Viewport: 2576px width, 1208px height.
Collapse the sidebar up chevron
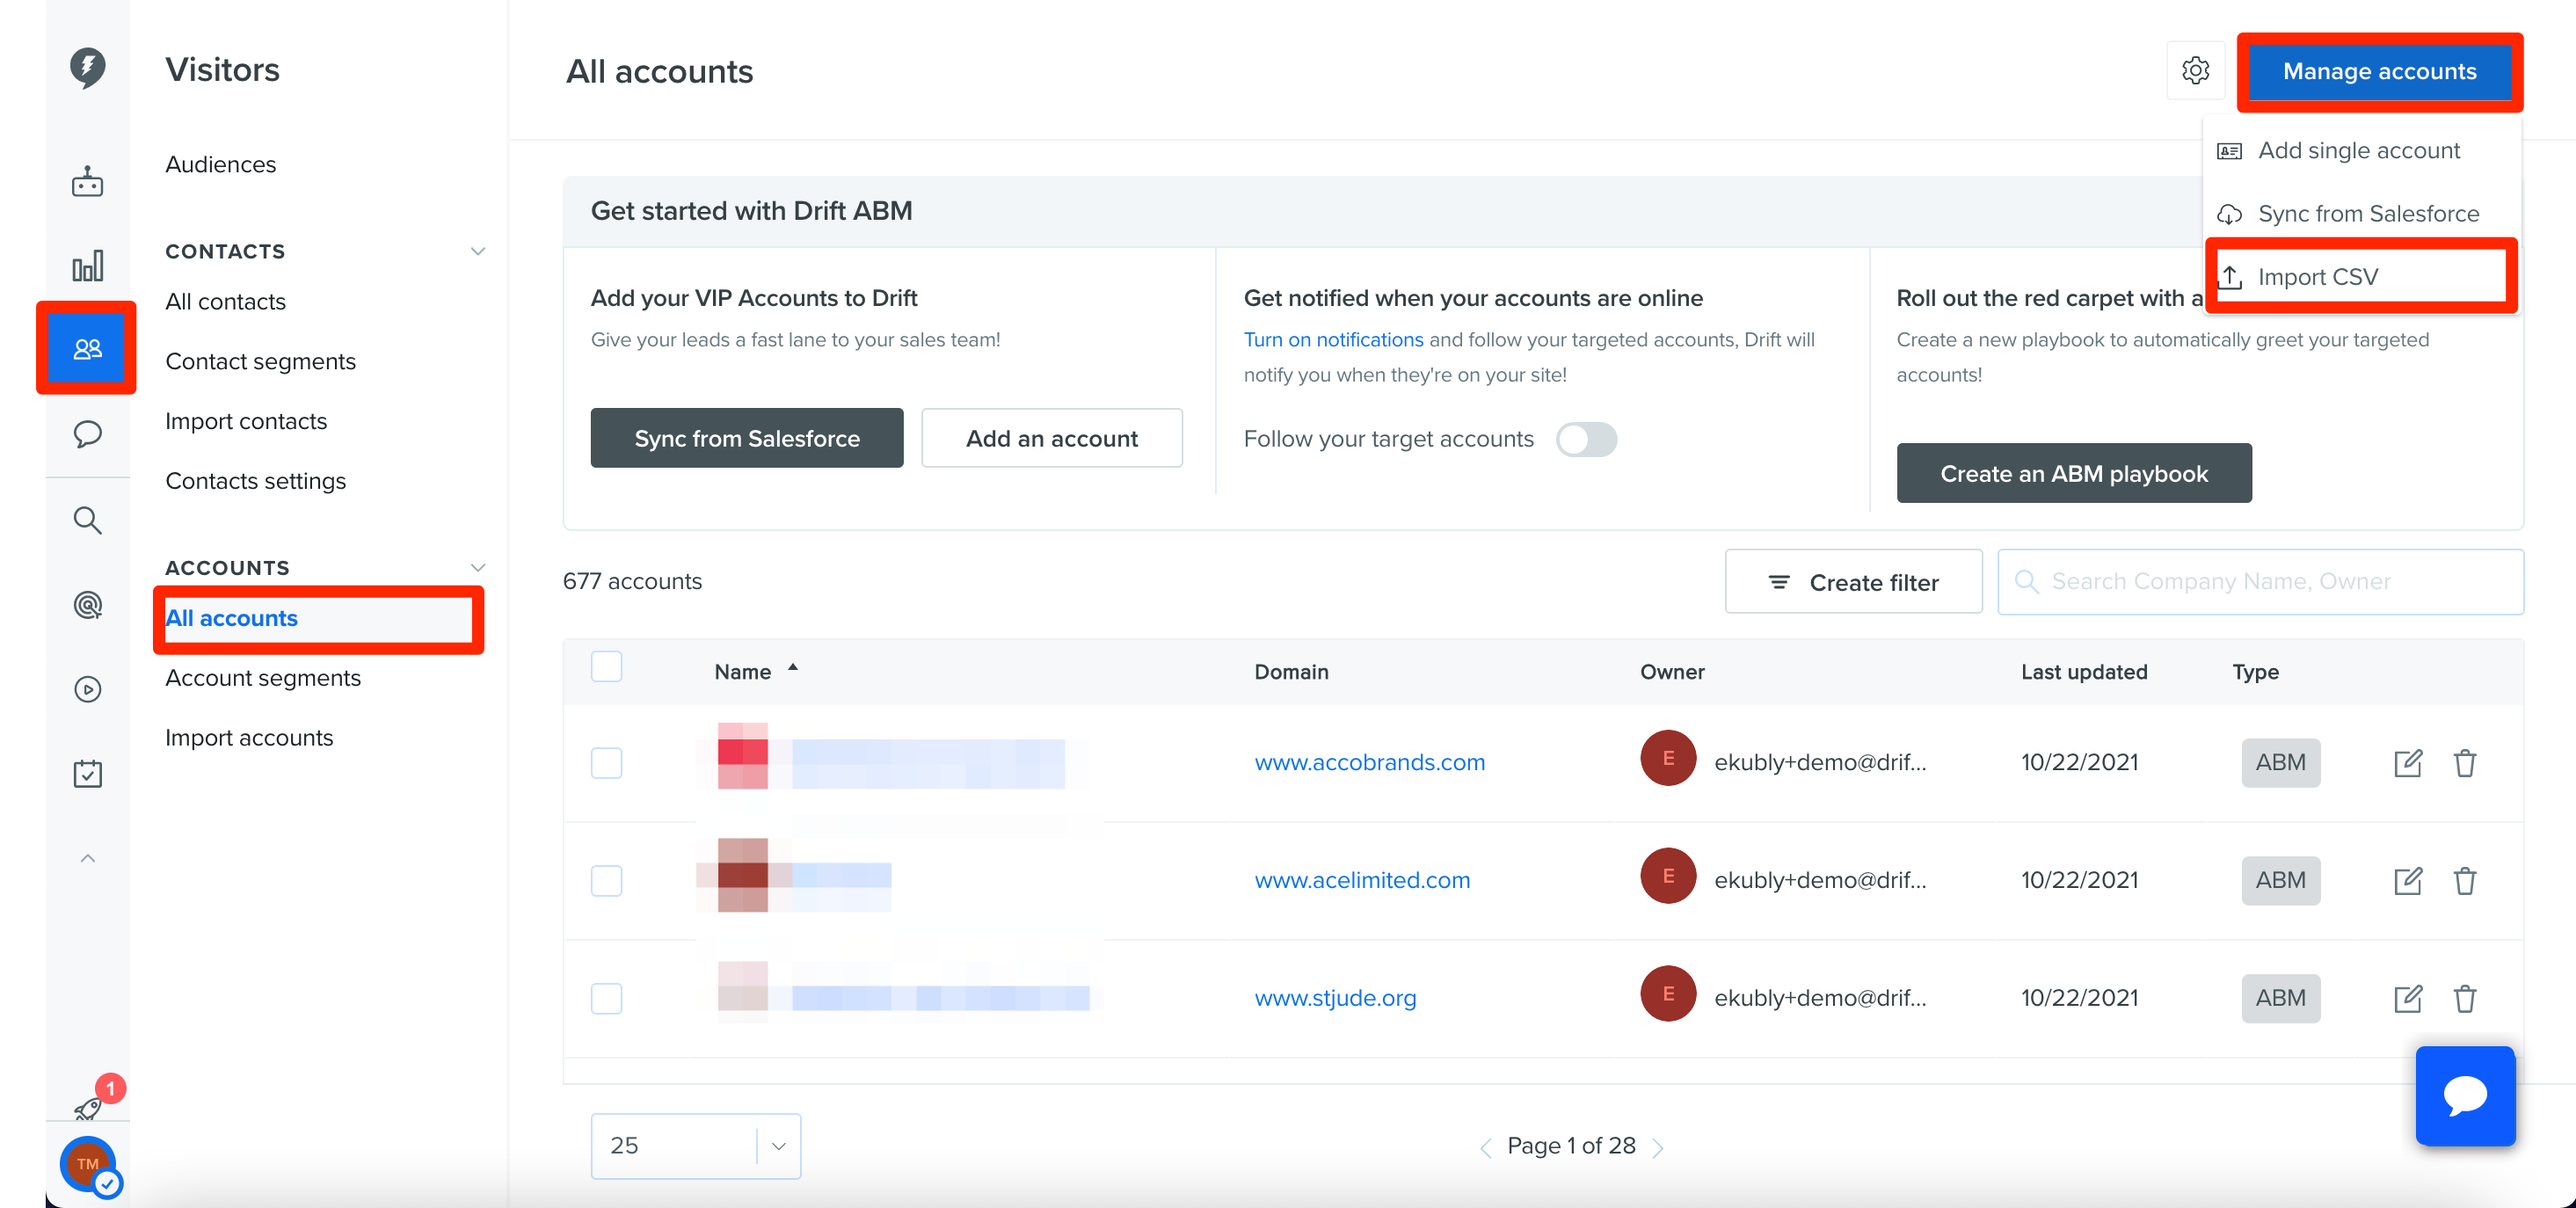(x=88, y=858)
